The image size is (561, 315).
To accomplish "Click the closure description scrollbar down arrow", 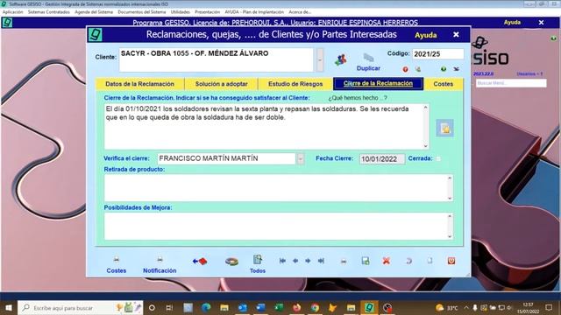I will (x=425, y=146).
